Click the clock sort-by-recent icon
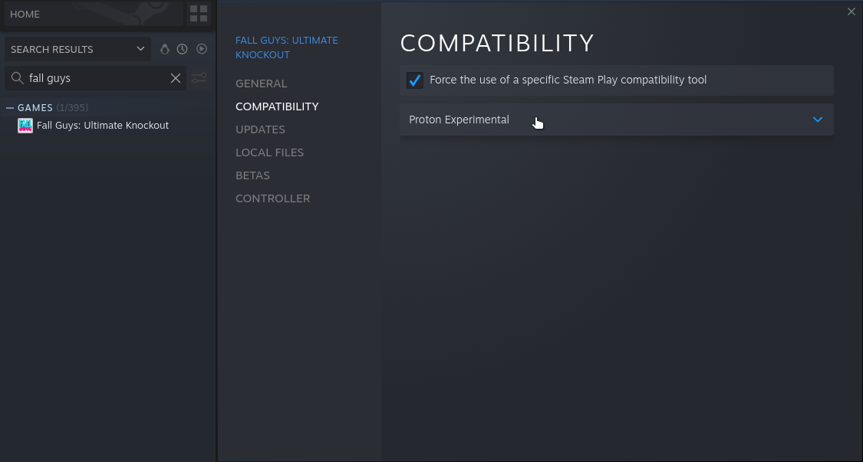 pos(183,49)
